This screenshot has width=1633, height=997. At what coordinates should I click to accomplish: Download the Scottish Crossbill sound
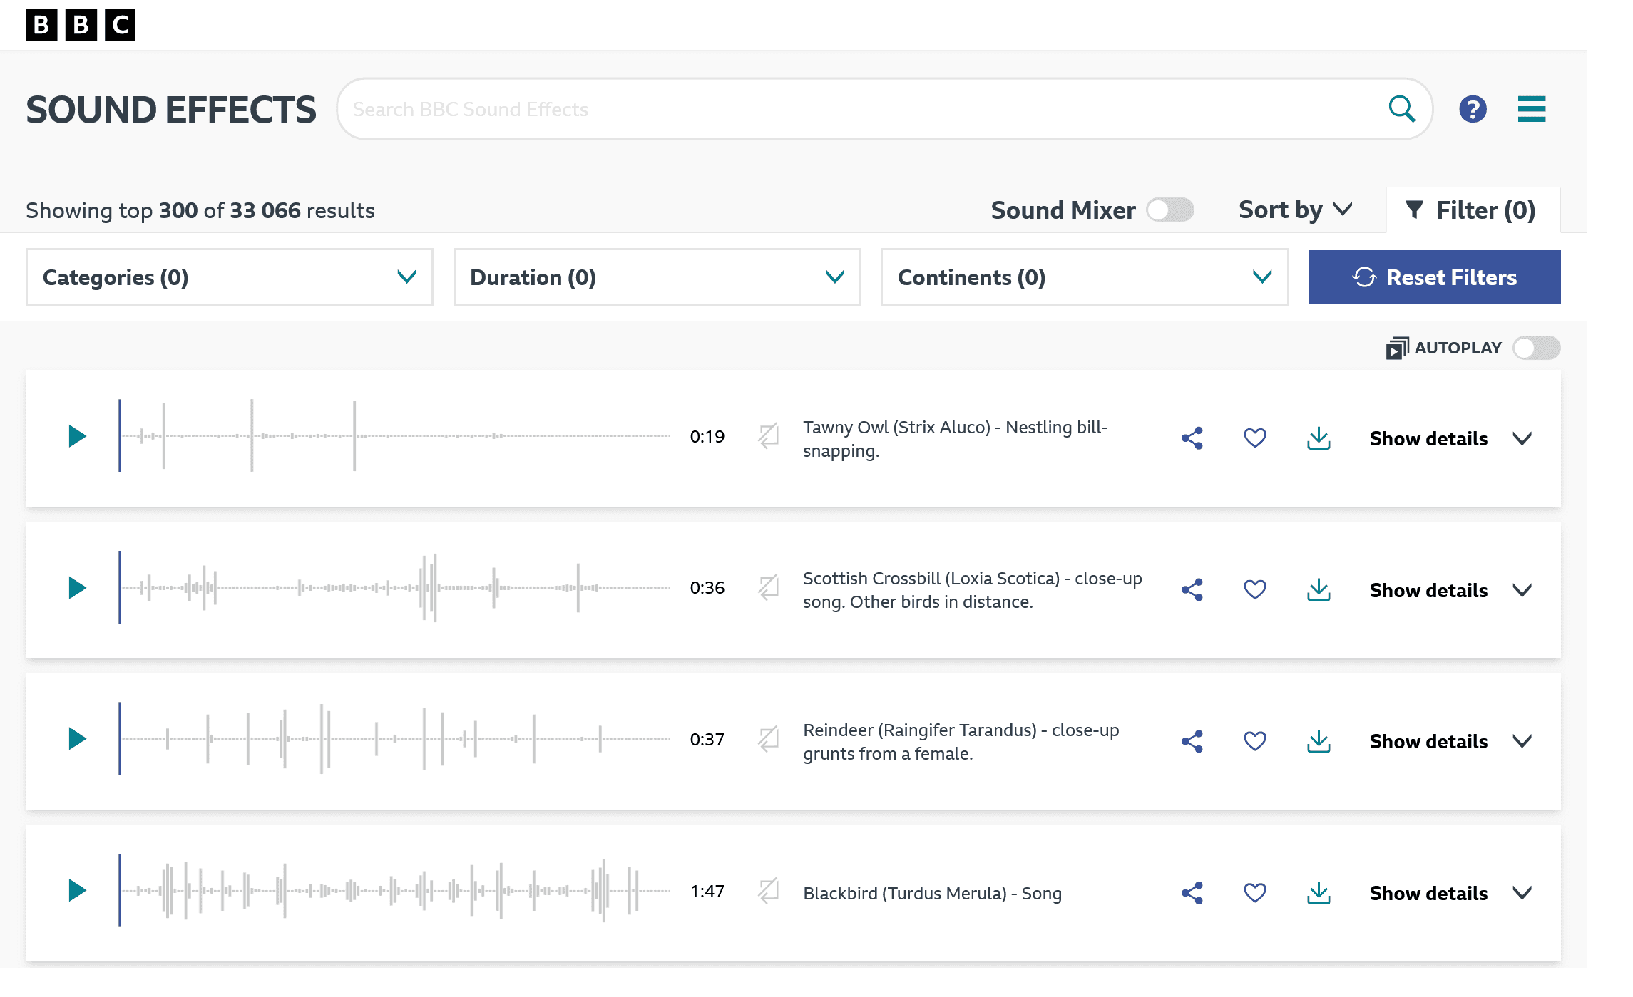1319,590
